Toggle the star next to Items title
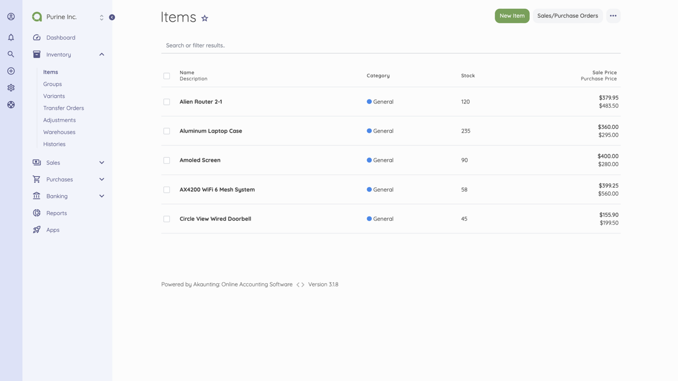The image size is (678, 381). [204, 18]
